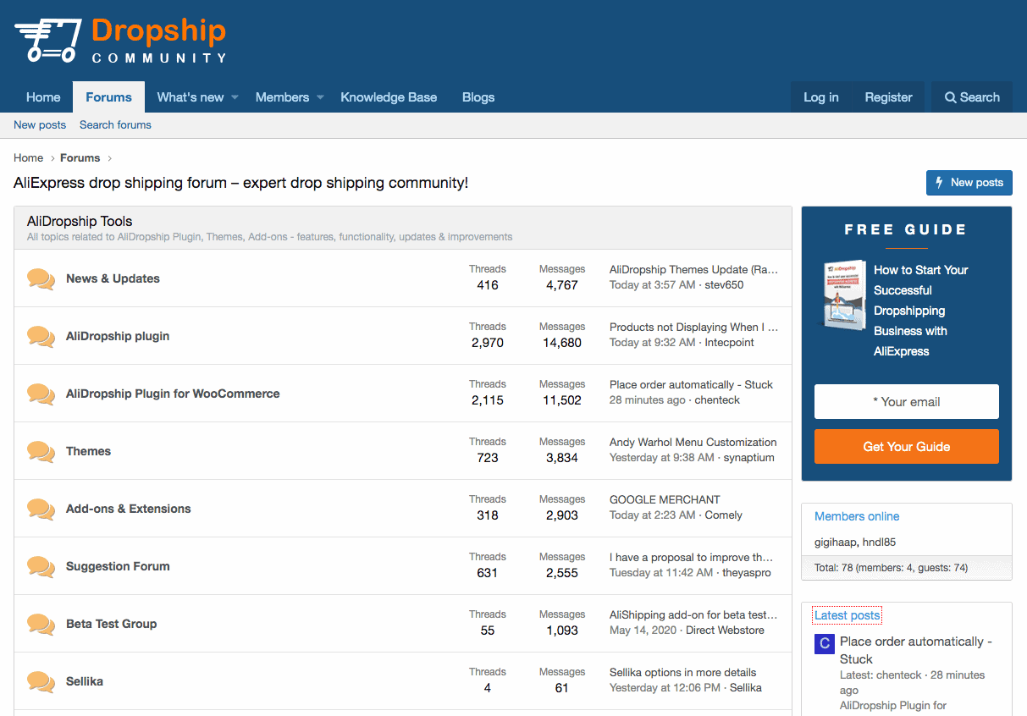1027x716 pixels.
Task: Click the Suggestion Forum bubble icon
Action: coord(41,566)
